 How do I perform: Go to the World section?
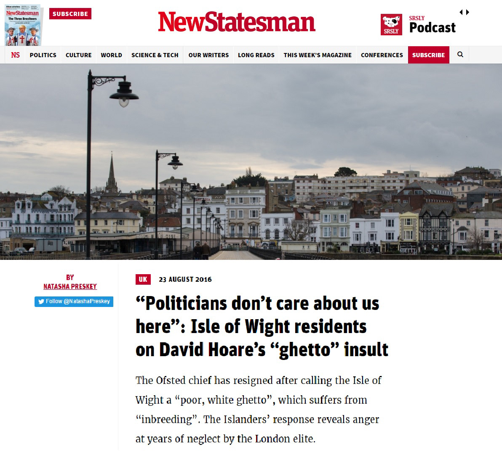tap(112, 55)
